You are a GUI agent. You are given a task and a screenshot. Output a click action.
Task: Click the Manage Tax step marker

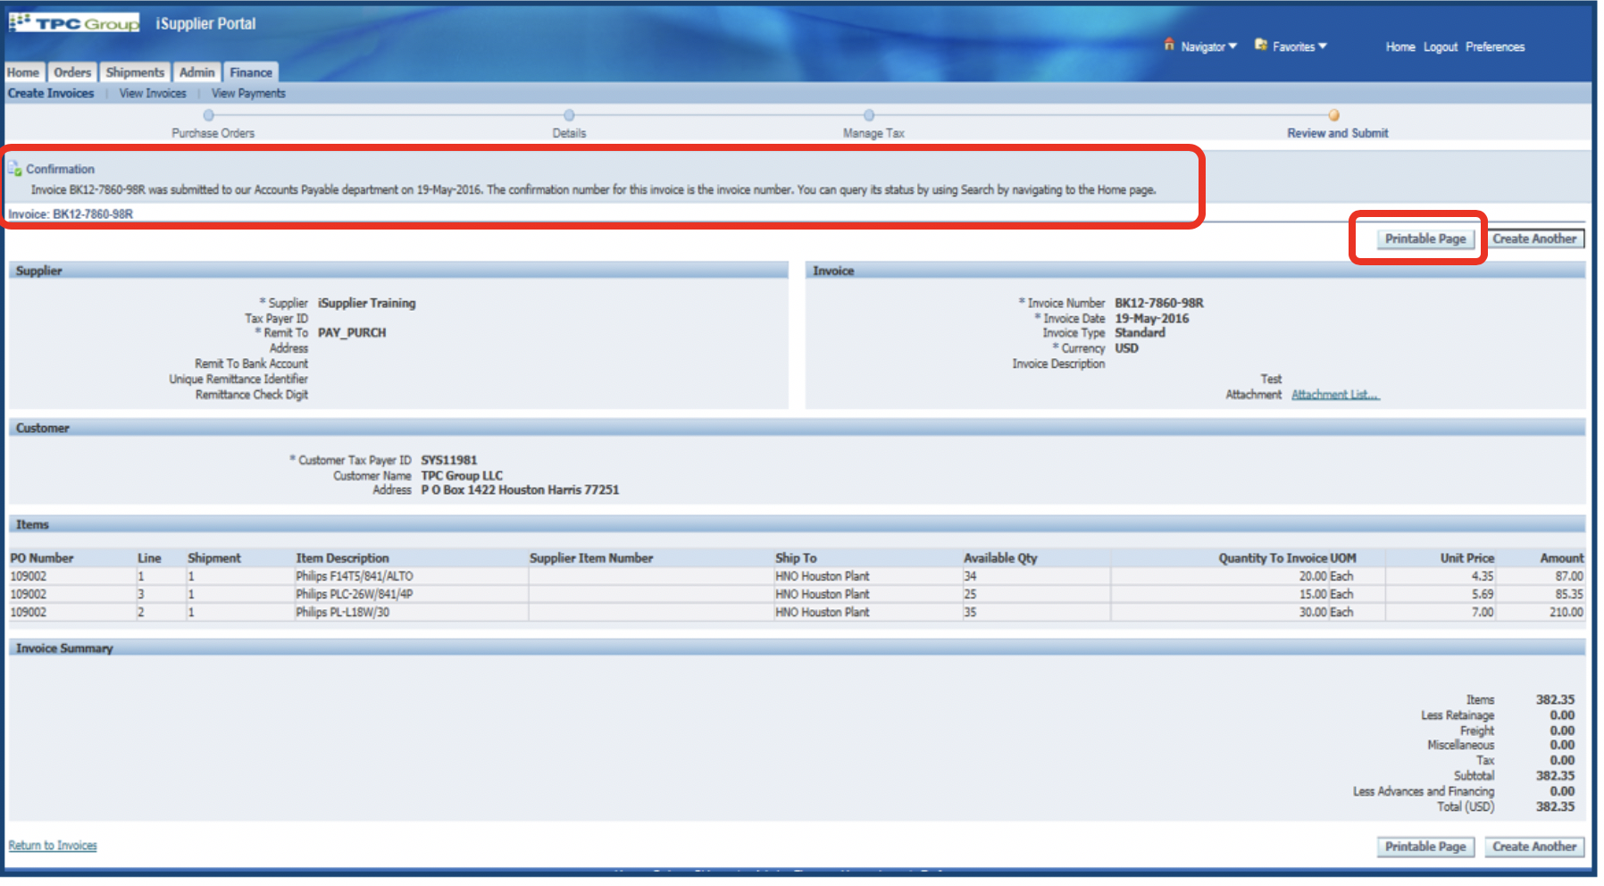[x=869, y=115]
